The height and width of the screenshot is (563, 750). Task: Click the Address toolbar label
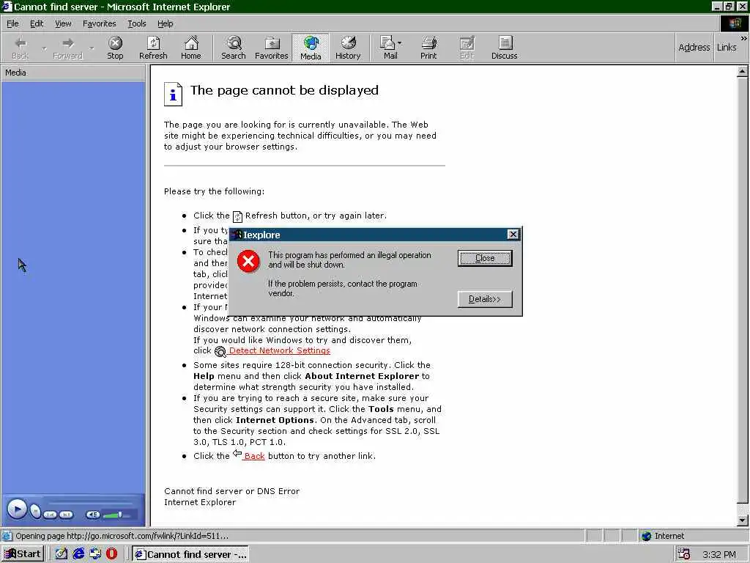(x=694, y=48)
